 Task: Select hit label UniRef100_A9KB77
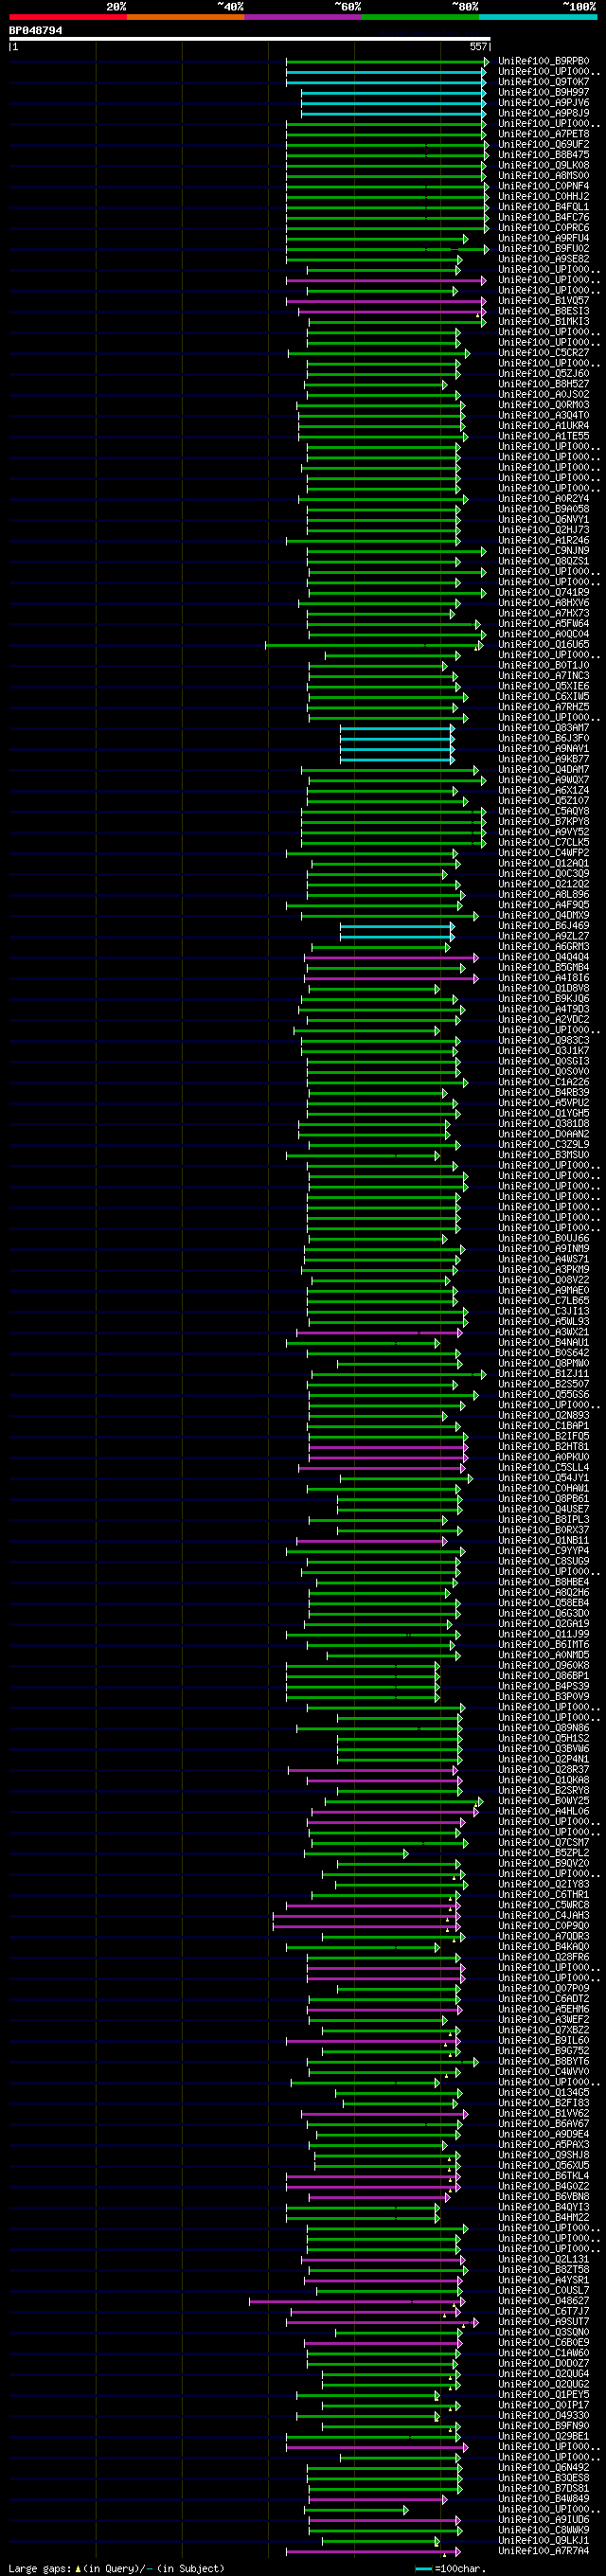tap(544, 760)
